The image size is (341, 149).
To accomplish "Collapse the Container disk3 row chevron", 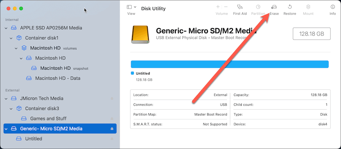I will coord(11,108).
